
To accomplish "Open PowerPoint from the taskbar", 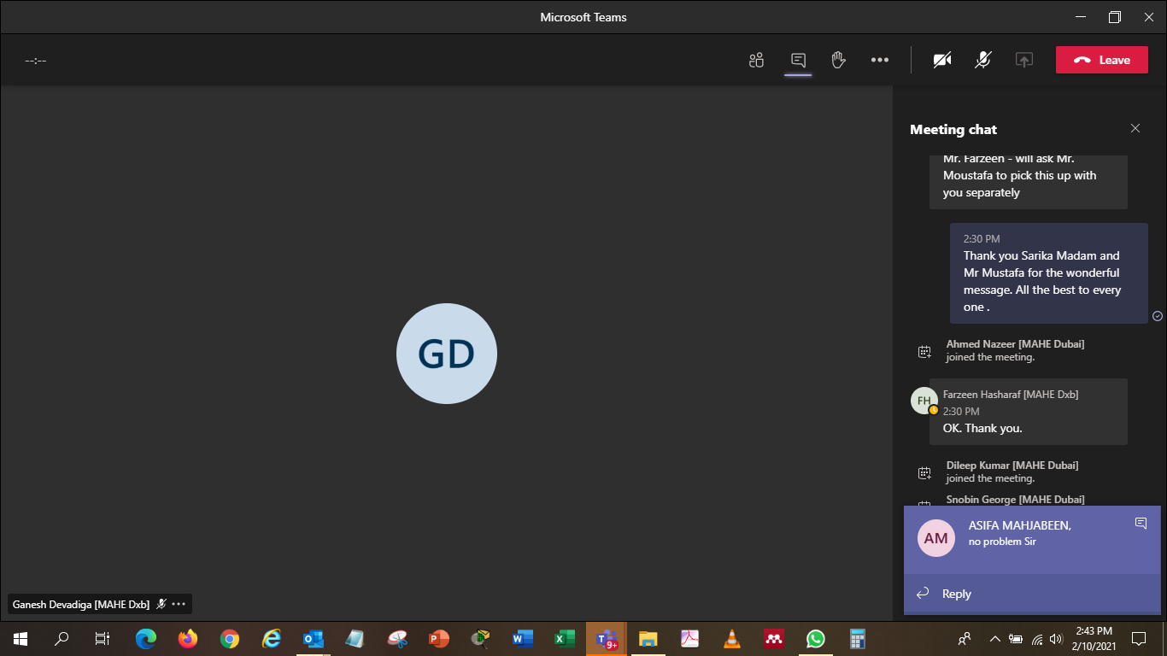I will [x=438, y=638].
